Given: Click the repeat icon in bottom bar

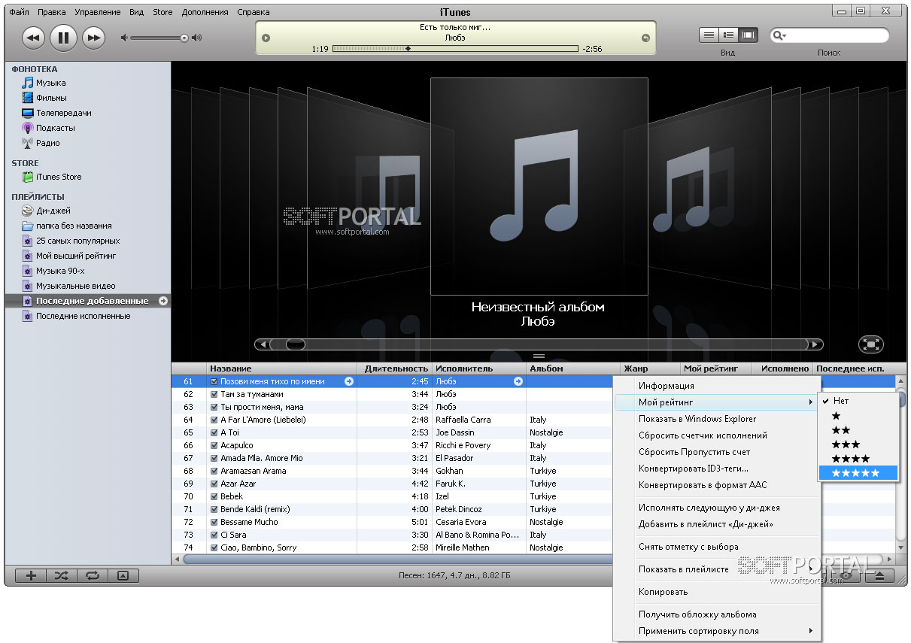Looking at the screenshot, I should click(93, 575).
